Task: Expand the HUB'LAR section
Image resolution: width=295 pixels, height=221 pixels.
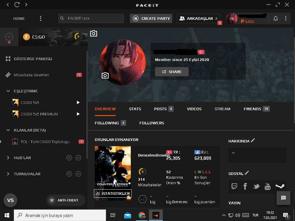Action: pos(8,158)
